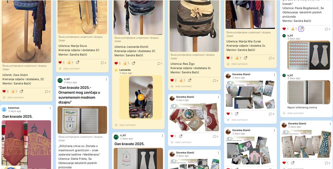Play Leonarda's 00:30 video
This screenshot has width=333, height=169.
141,97
